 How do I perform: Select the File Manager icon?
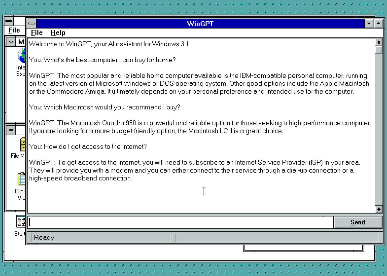[23, 144]
